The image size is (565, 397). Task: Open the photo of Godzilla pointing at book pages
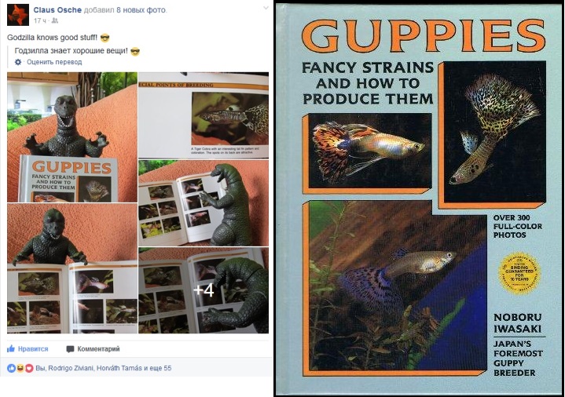tap(204, 203)
